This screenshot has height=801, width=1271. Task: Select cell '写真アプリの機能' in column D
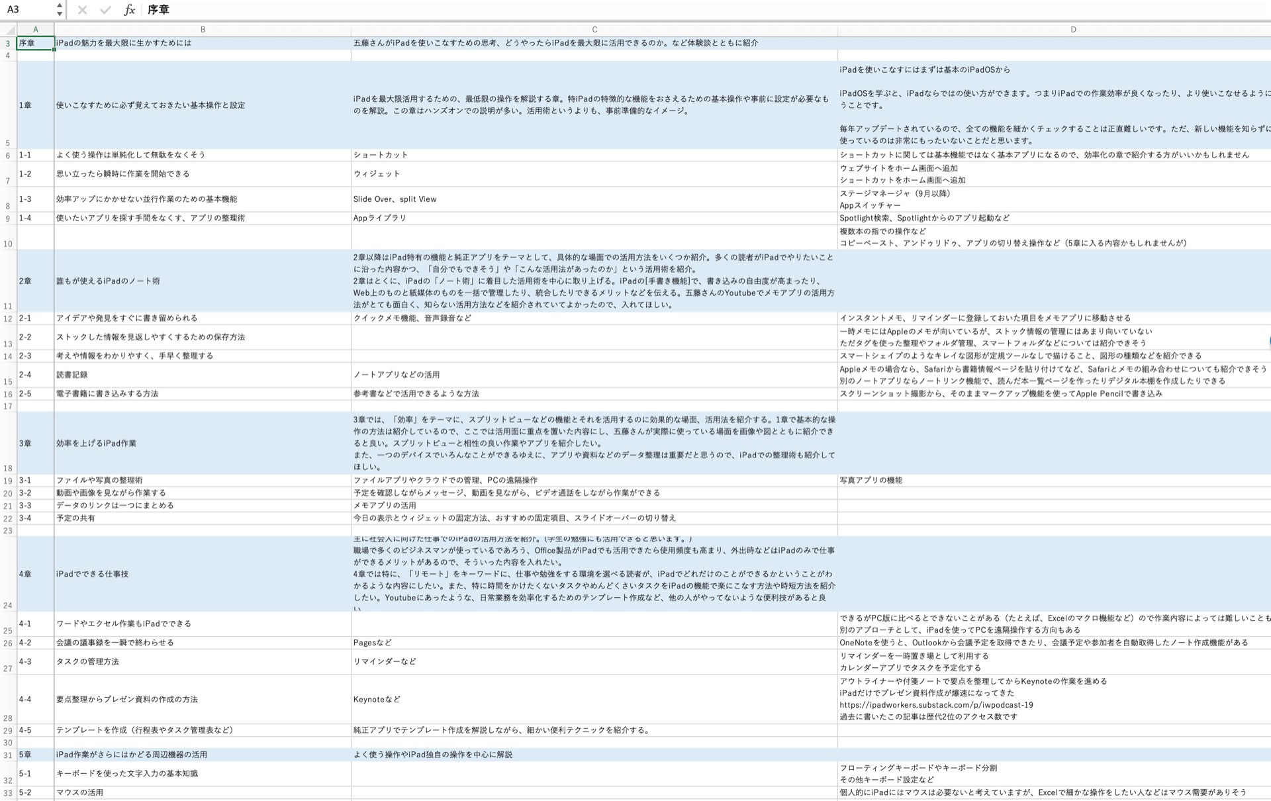(x=1054, y=481)
